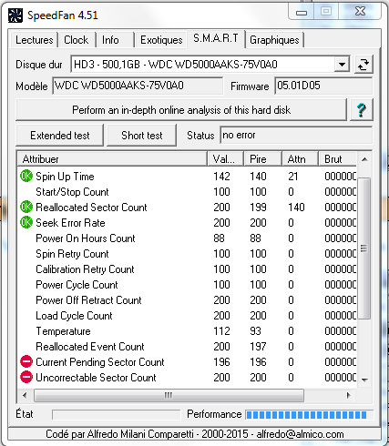Click the horizontal scrollbar thumb of attribute list
Screen dimensions: 389x446
pos(169,395)
